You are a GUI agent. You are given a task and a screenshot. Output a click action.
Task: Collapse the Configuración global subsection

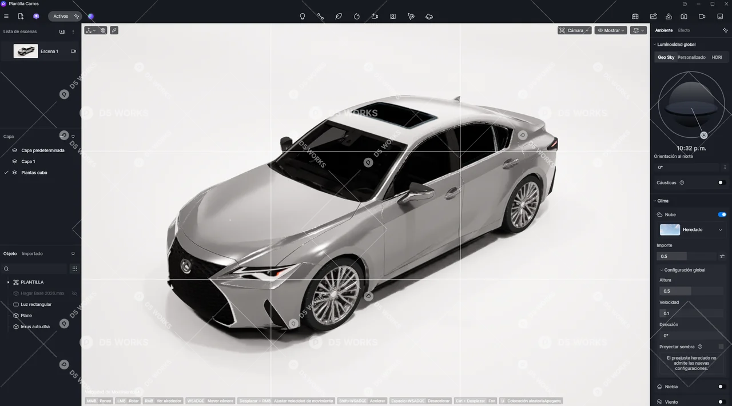662,270
